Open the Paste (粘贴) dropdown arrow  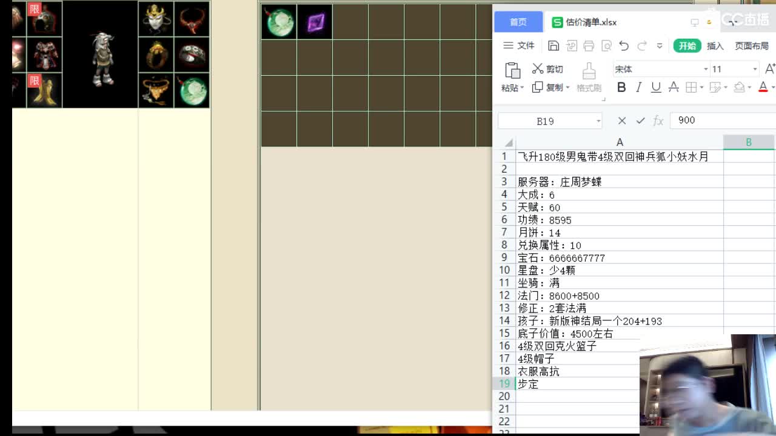522,88
